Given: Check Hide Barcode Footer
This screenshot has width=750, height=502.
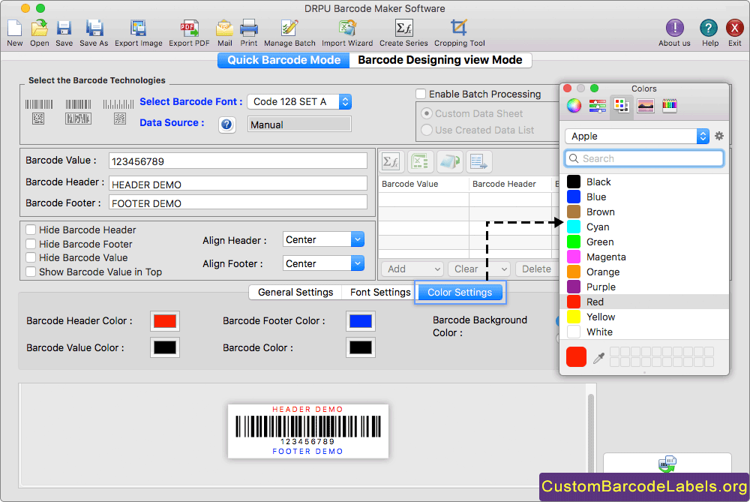Looking at the screenshot, I should tap(31, 244).
